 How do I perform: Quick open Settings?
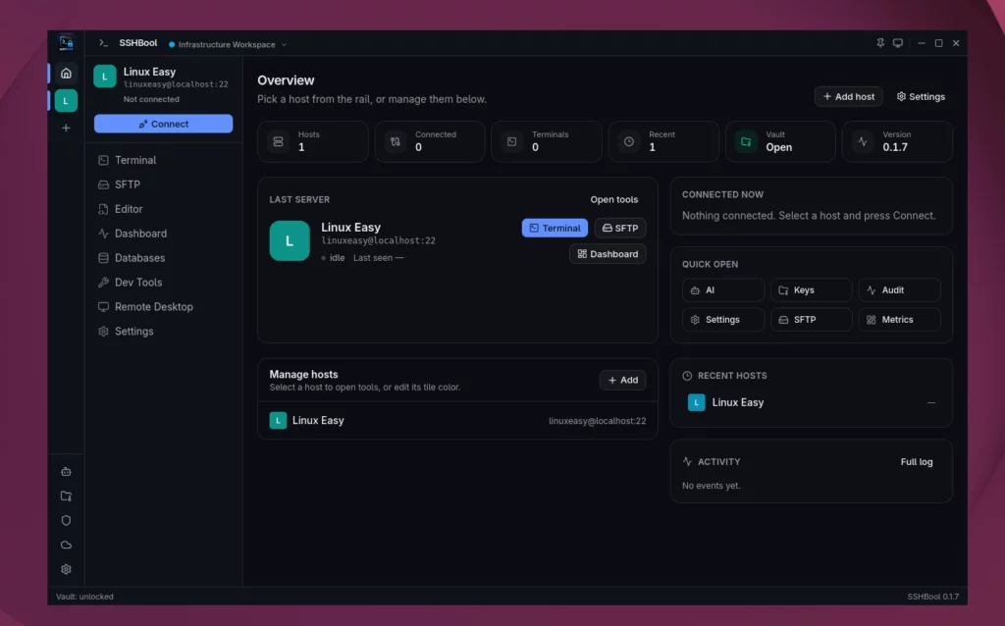coord(723,320)
